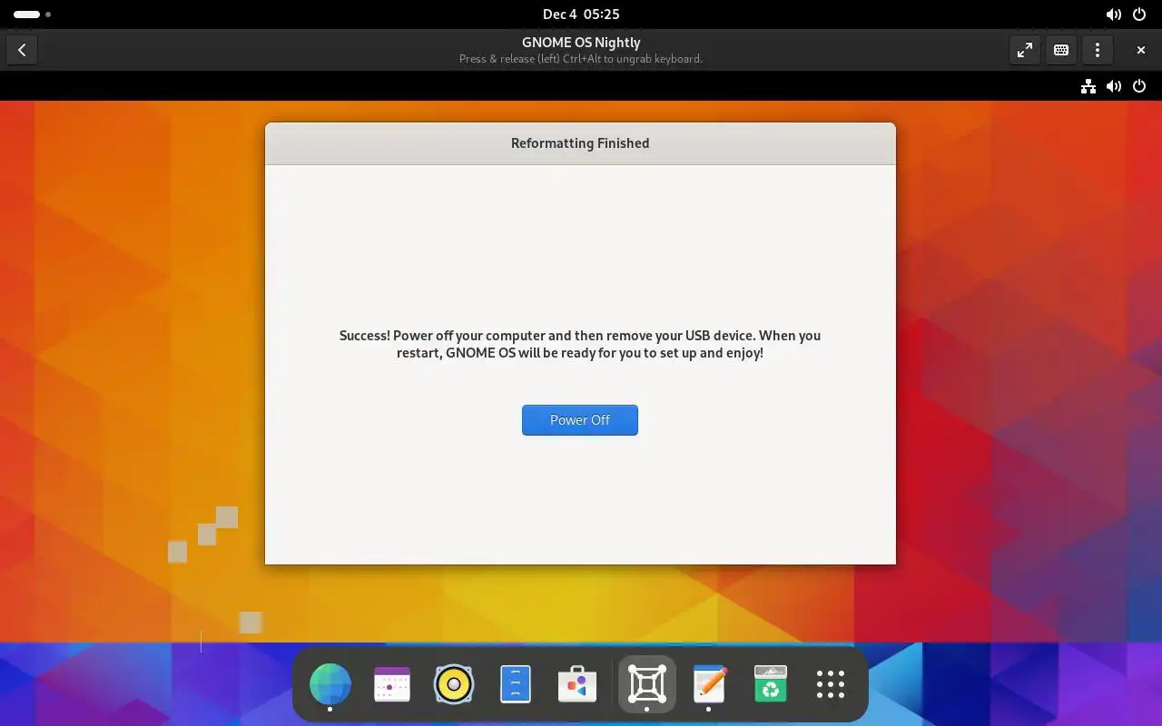
Task: Open Text Editor from dock
Action: (x=709, y=684)
